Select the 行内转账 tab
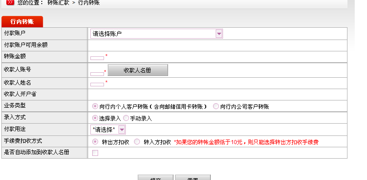 [22, 22]
